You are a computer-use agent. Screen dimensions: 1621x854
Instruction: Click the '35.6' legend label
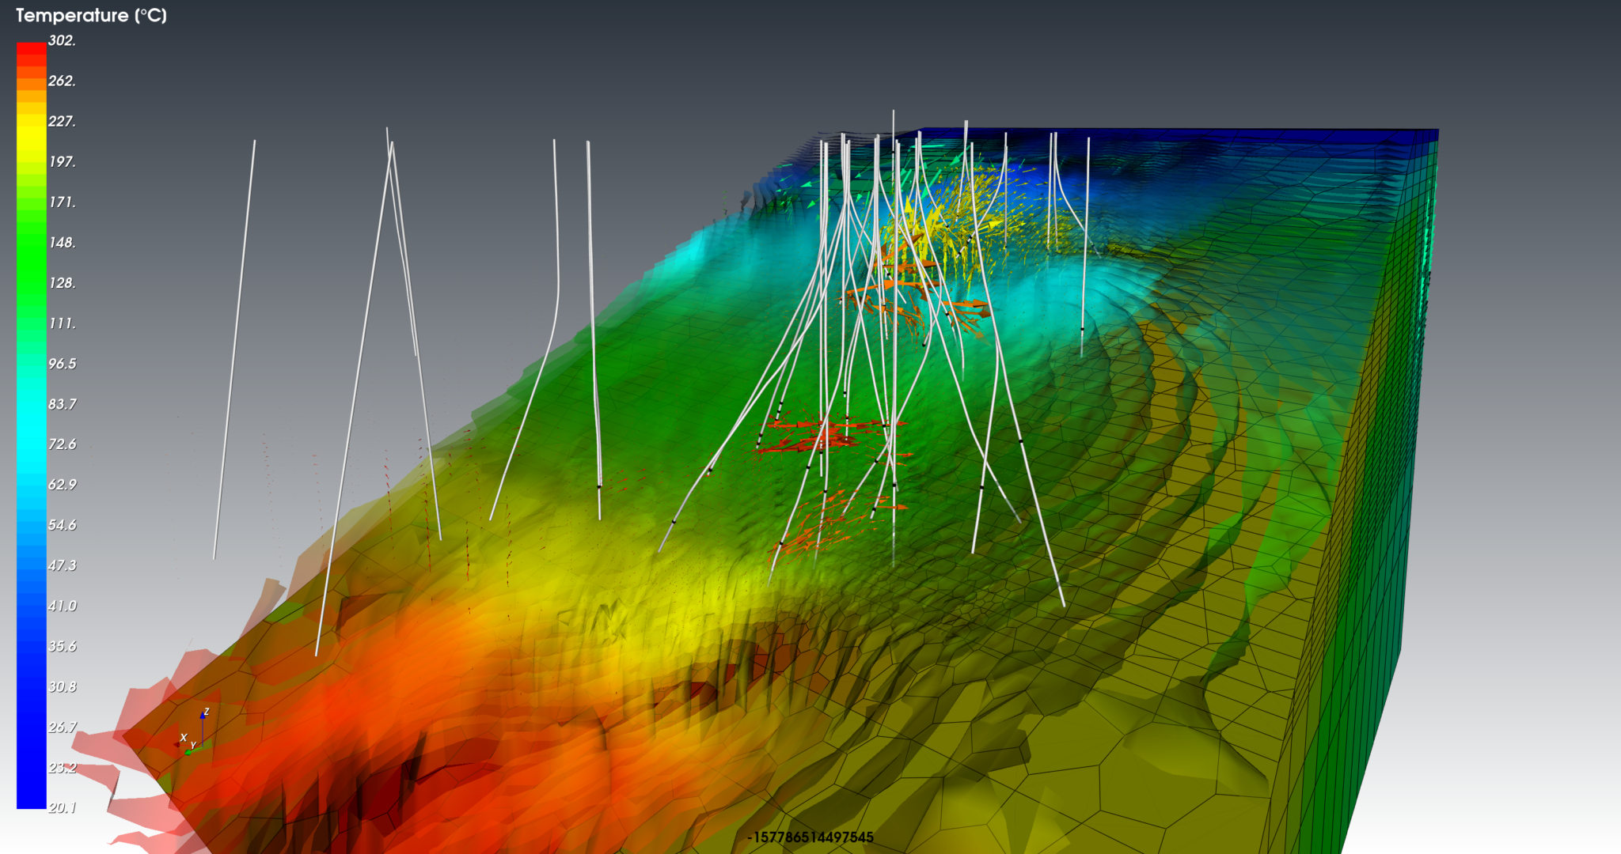62,646
